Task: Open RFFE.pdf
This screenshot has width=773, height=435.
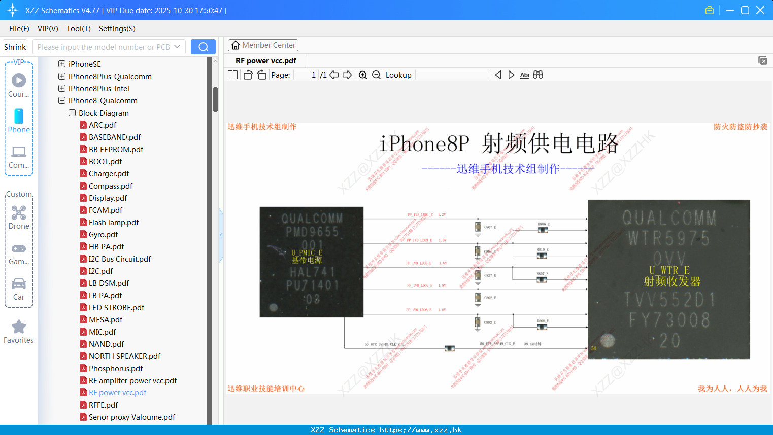Action: (103, 405)
